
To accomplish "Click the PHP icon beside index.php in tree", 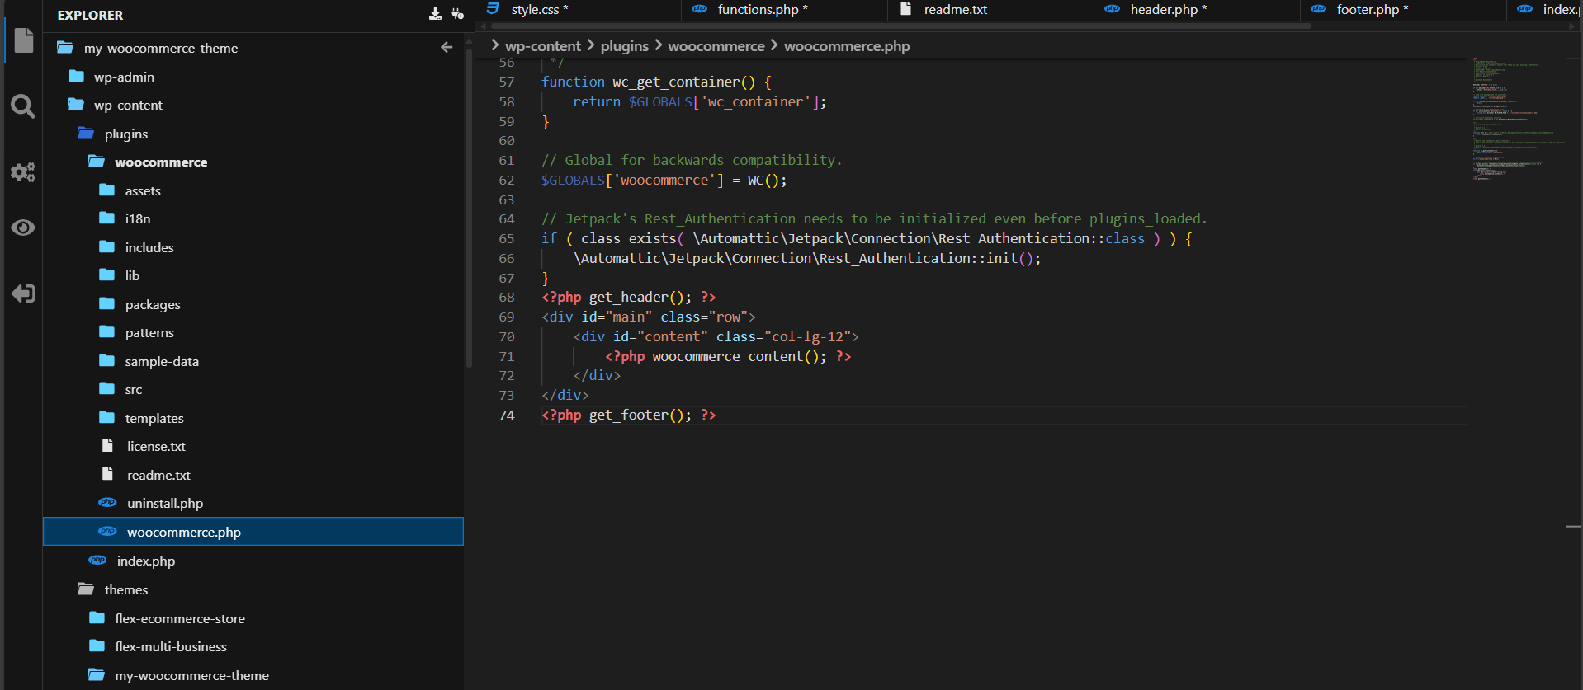I will [x=97, y=560].
